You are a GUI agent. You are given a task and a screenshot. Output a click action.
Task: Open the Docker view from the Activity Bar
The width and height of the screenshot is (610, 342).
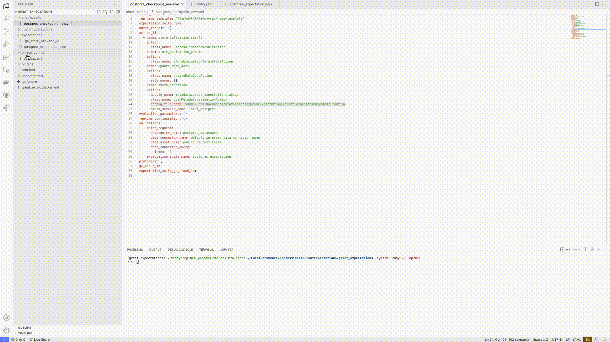point(6,82)
